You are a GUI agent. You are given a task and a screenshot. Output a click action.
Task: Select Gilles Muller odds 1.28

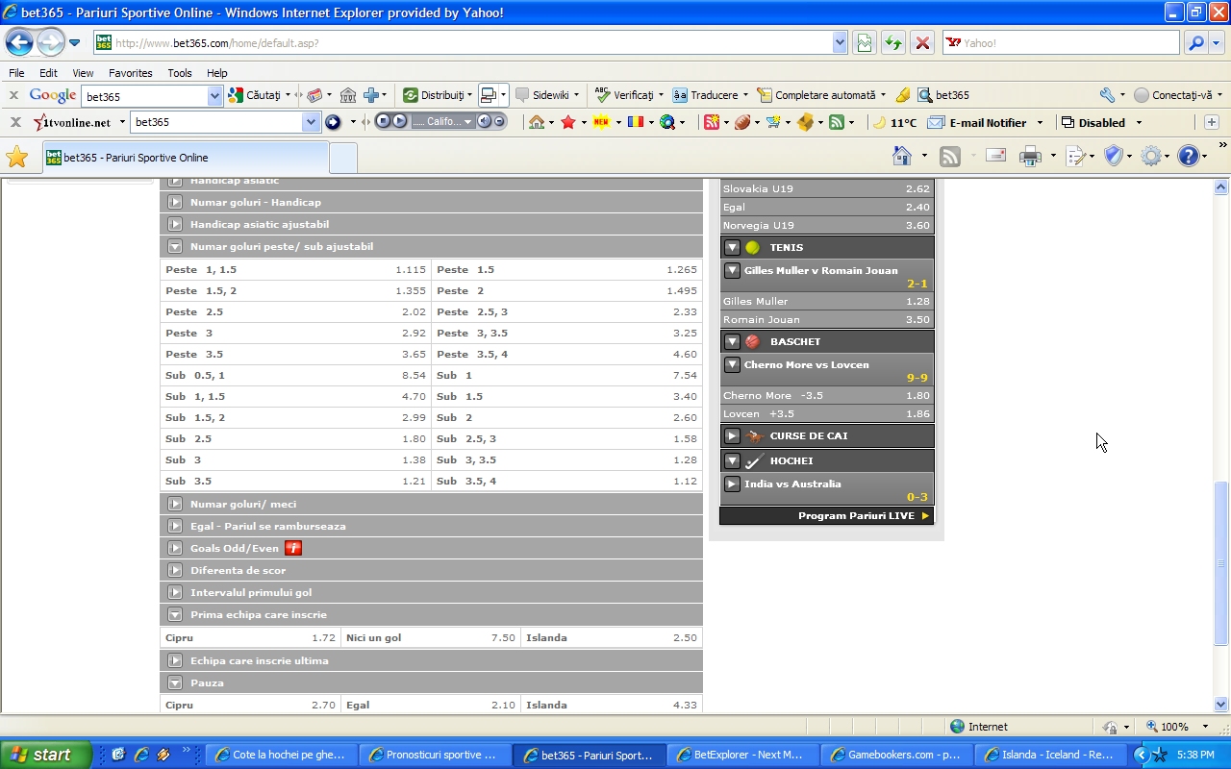click(826, 301)
